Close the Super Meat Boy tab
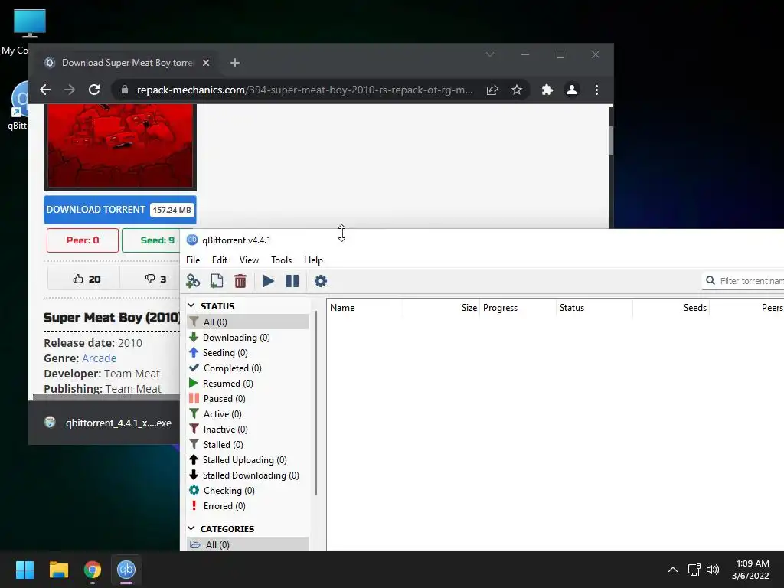The width and height of the screenshot is (784, 588). (205, 63)
